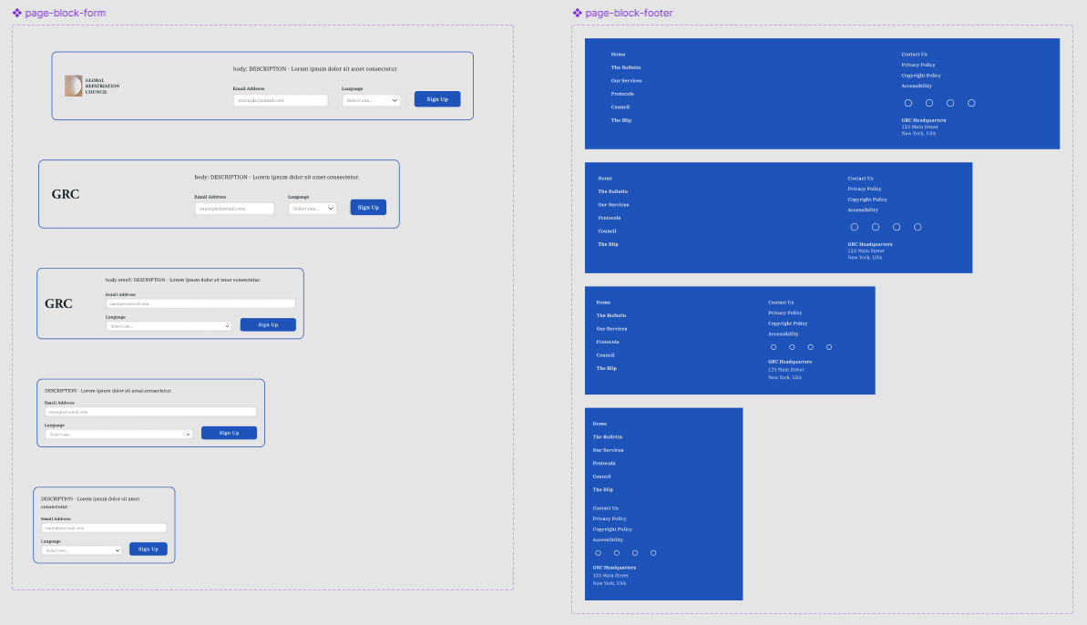This screenshot has height=625, width=1087.
Task: Click email field in the smallest form variant
Action: coord(104,528)
